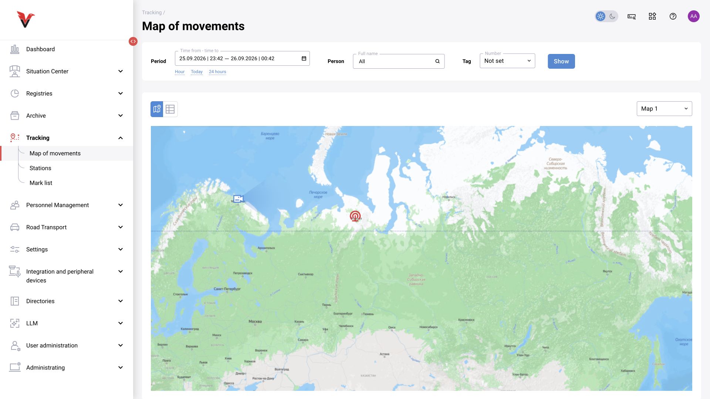Click the blue Show button
The width and height of the screenshot is (710, 399).
(561, 61)
